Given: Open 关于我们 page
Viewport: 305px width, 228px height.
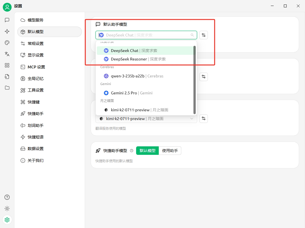Looking at the screenshot, I should coord(50,160).
